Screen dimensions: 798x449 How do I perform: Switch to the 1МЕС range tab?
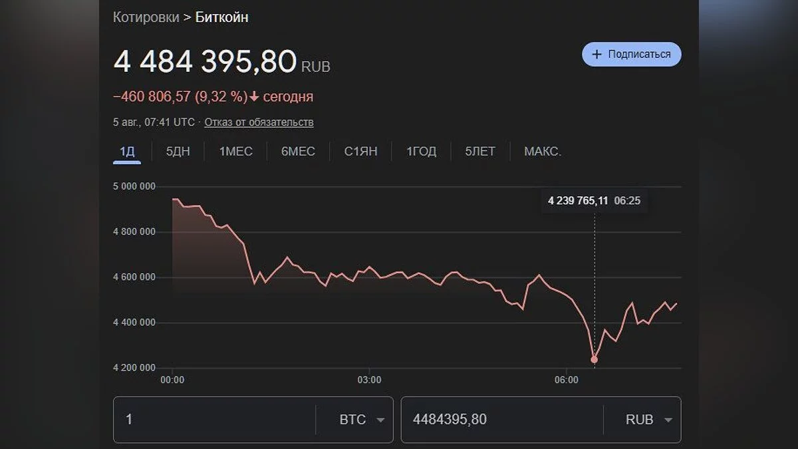[x=236, y=152]
